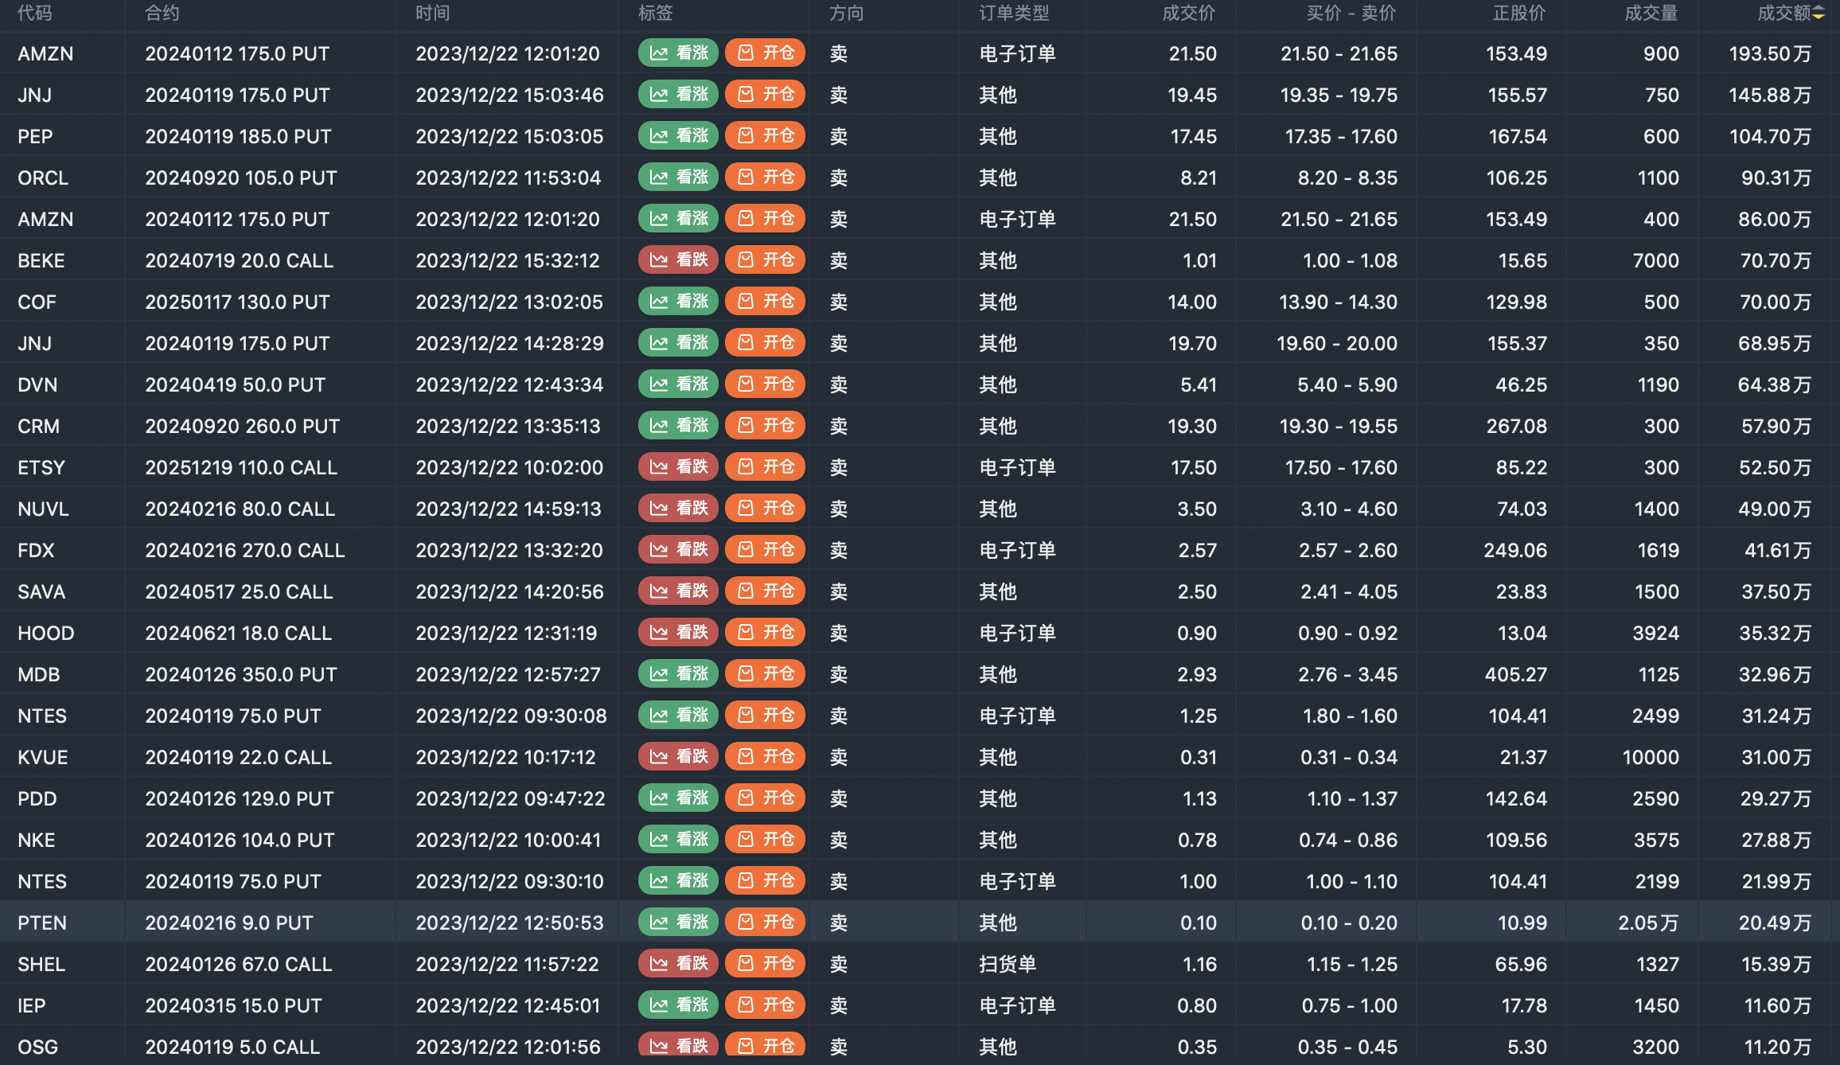The width and height of the screenshot is (1840, 1065).
Task: Click the 扫货单 order type in the SHEL row
Action: pos(1008,964)
